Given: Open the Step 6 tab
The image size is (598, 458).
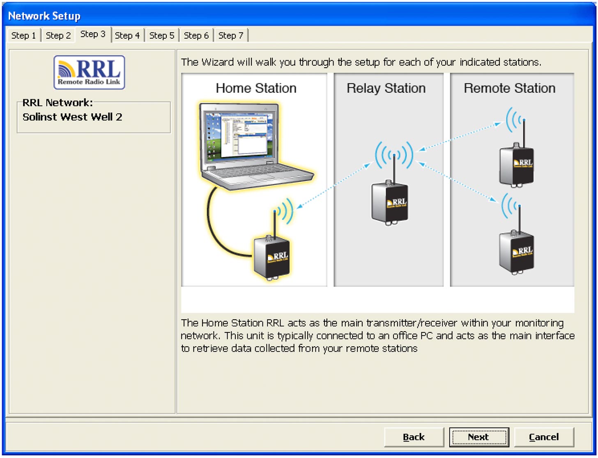Looking at the screenshot, I should tap(196, 35).
